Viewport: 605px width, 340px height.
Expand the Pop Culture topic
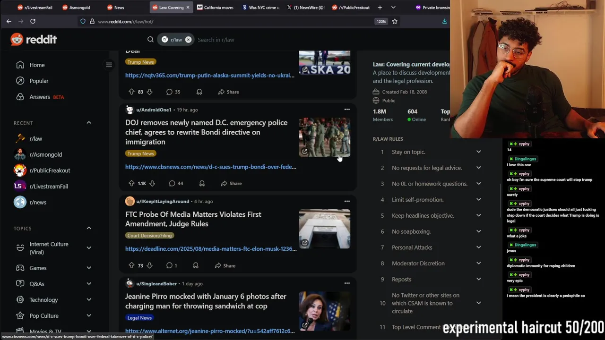[89, 315]
